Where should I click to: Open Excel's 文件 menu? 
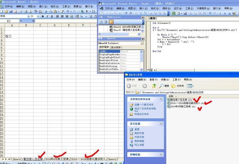pyautogui.click(x=8, y=7)
